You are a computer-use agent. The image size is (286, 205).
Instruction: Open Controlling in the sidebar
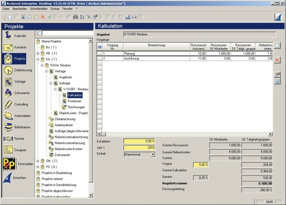16,104
